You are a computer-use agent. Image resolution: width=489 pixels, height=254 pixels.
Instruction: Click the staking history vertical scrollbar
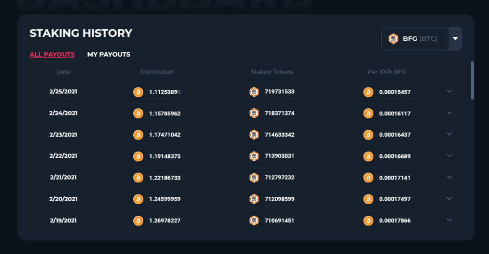pos(472,80)
